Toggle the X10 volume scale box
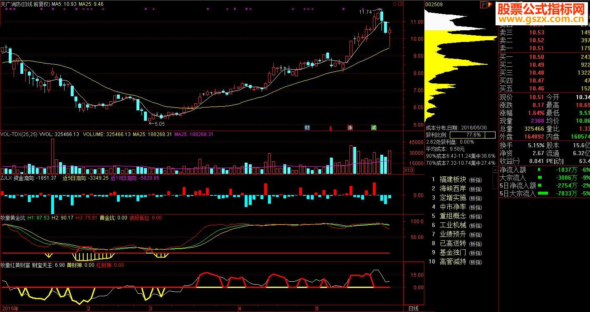The width and height of the screenshot is (590, 312). coord(409,171)
